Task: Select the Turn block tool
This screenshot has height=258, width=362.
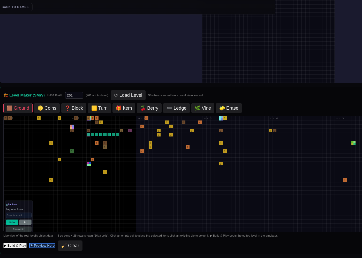Action: 99,108
